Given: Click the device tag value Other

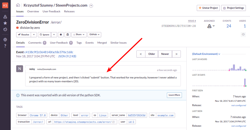Looking at the screenshot, I should coord(64,115).
